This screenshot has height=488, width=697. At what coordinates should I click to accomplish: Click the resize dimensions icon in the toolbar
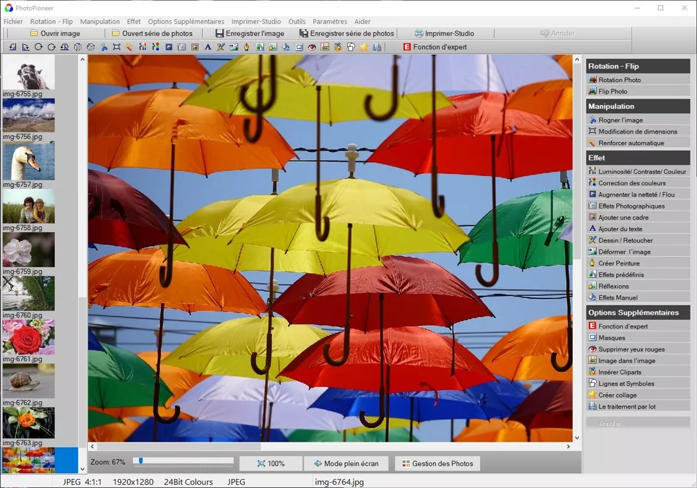[x=117, y=47]
